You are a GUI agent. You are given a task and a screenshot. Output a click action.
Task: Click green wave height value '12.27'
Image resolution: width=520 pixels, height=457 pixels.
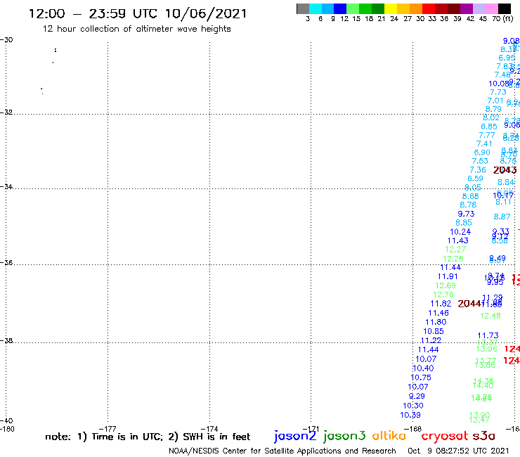[x=455, y=250]
